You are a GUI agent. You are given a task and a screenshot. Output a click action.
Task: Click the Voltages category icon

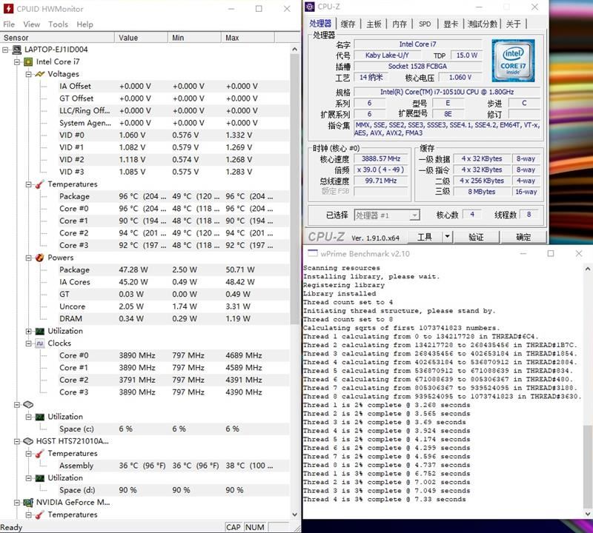[x=40, y=74]
